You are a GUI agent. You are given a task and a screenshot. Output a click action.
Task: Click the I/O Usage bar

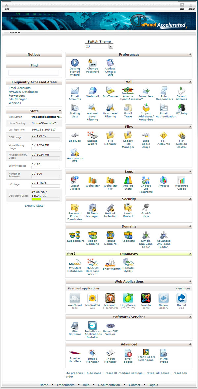tap(46, 186)
